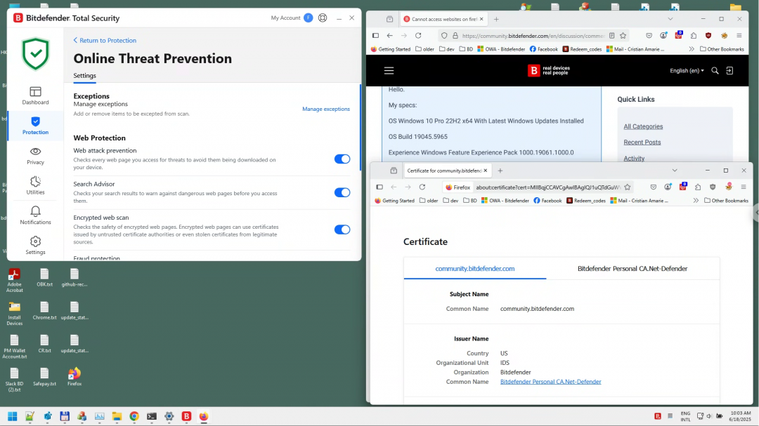Click the search magnifier on community site
This screenshot has width=759, height=426.
click(715, 71)
